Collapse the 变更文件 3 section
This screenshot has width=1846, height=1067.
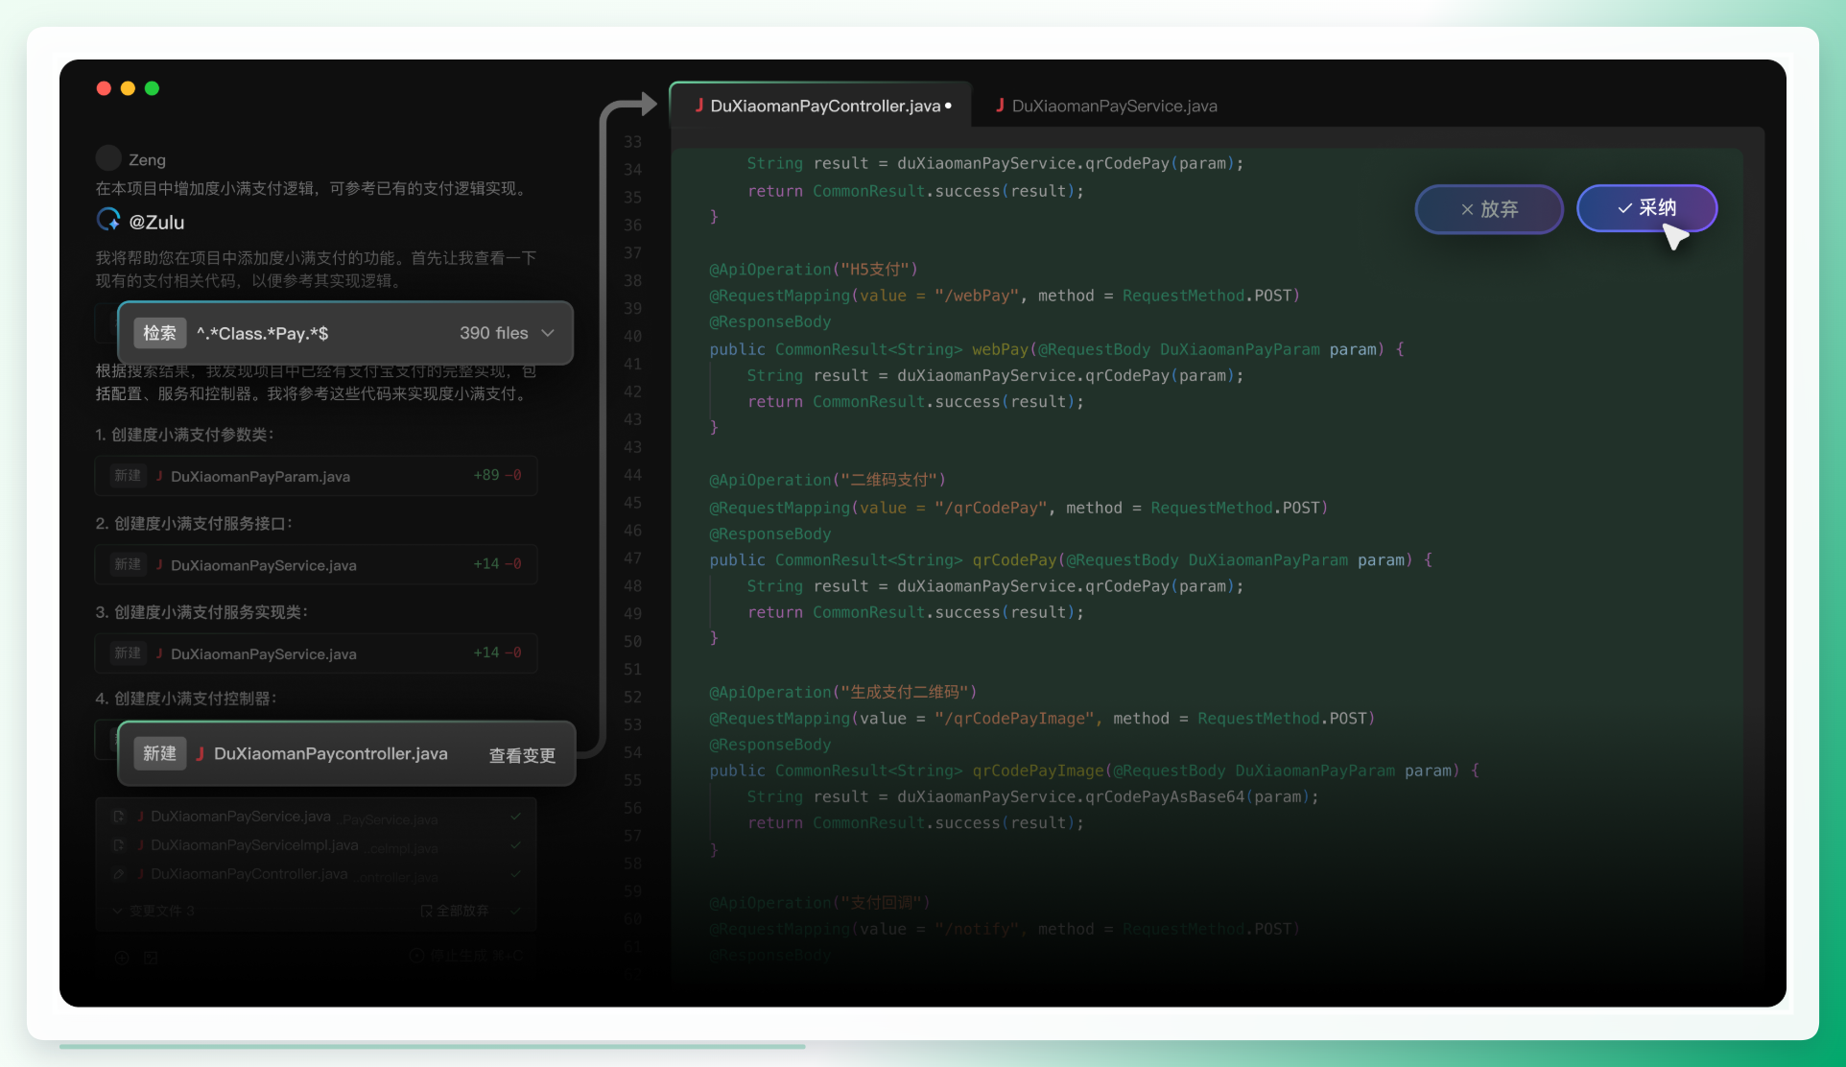point(154,911)
